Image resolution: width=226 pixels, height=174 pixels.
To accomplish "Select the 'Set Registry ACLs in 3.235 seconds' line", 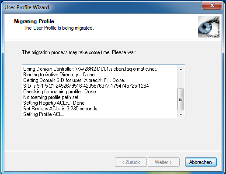I will pos(61,109).
